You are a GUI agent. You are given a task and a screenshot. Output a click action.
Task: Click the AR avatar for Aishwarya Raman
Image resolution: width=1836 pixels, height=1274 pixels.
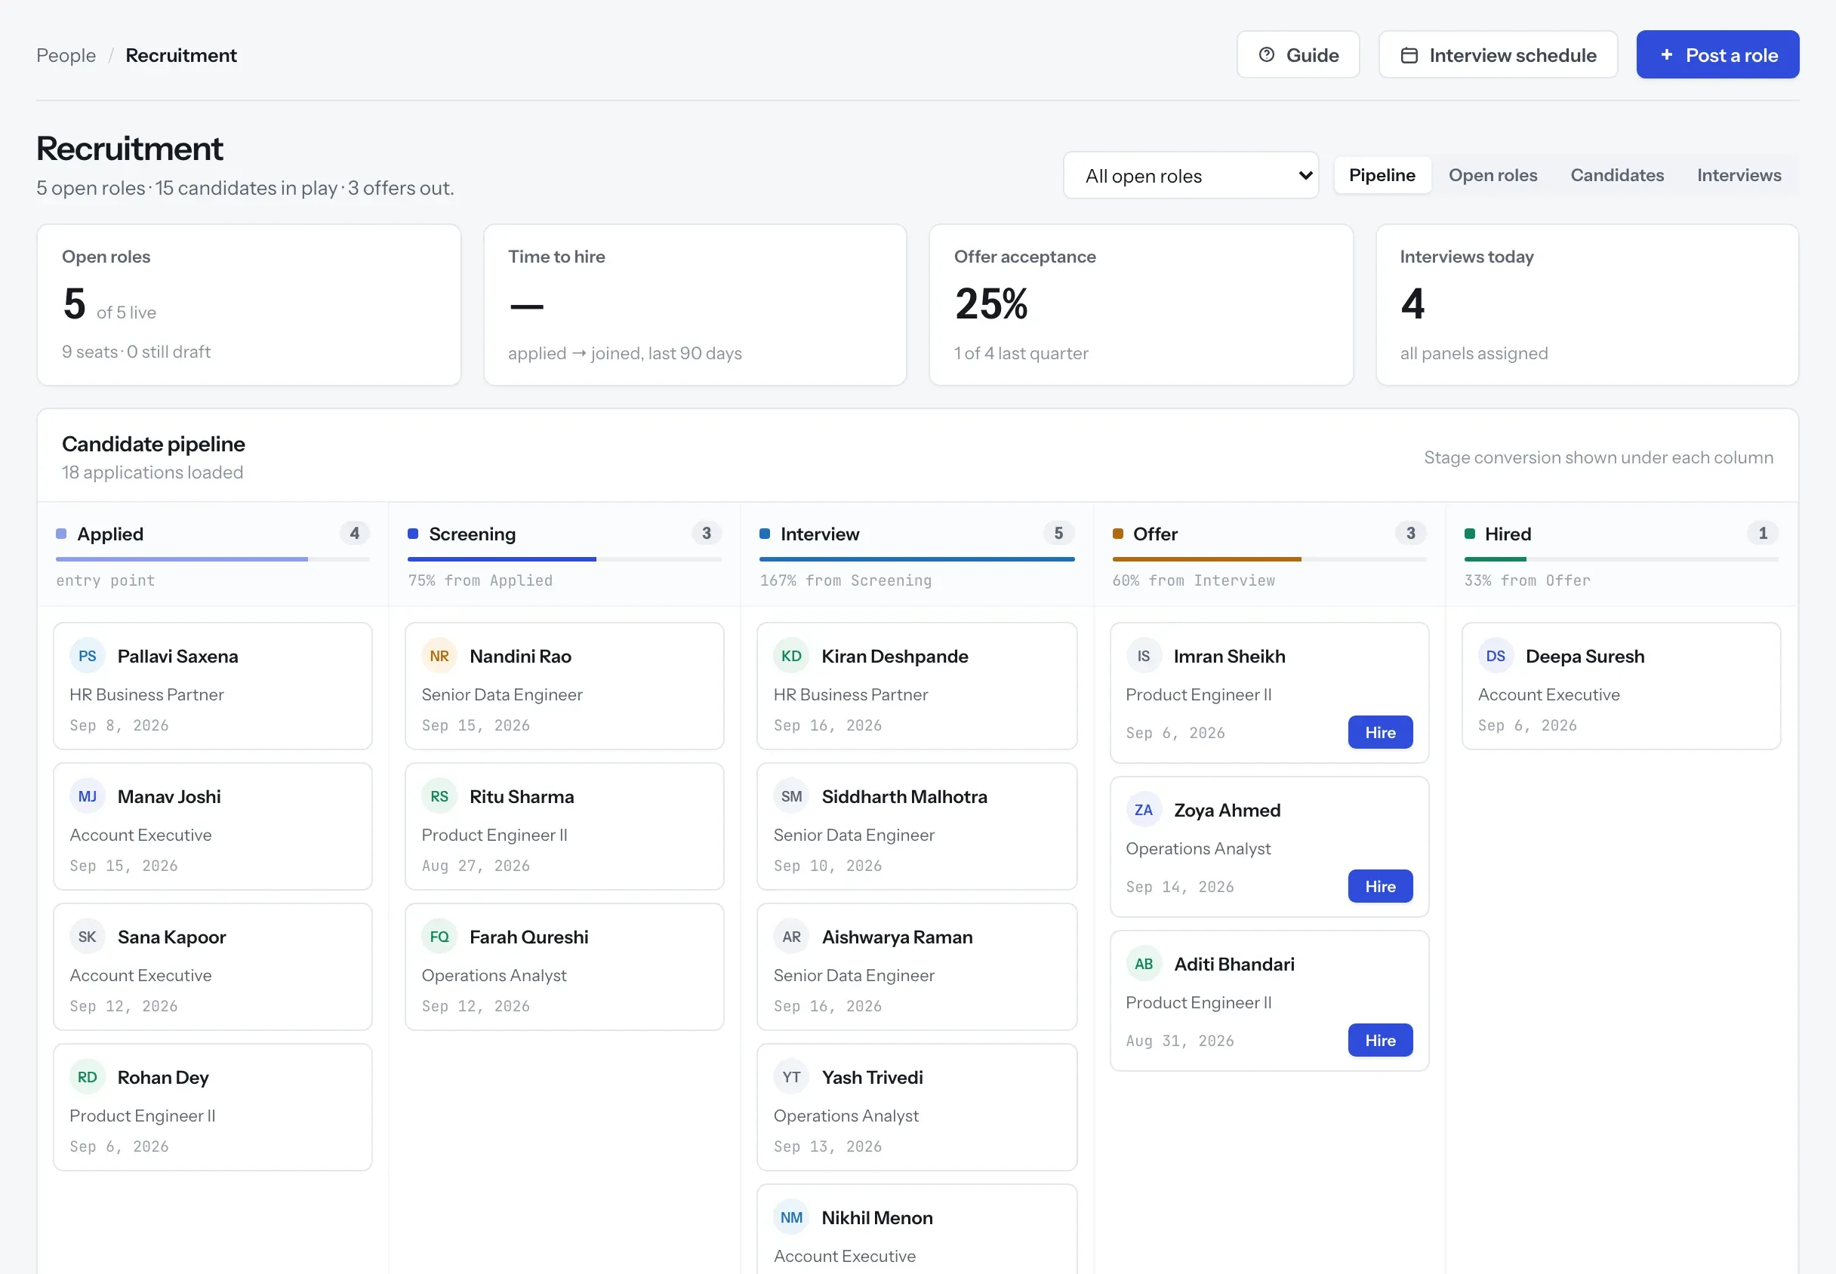791,937
